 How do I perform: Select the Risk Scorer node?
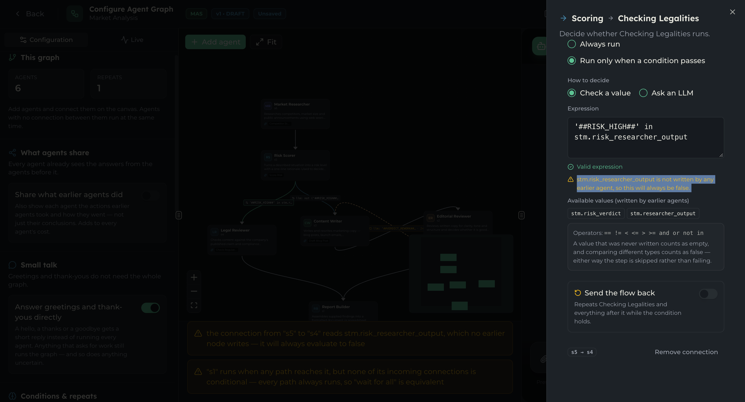click(295, 165)
